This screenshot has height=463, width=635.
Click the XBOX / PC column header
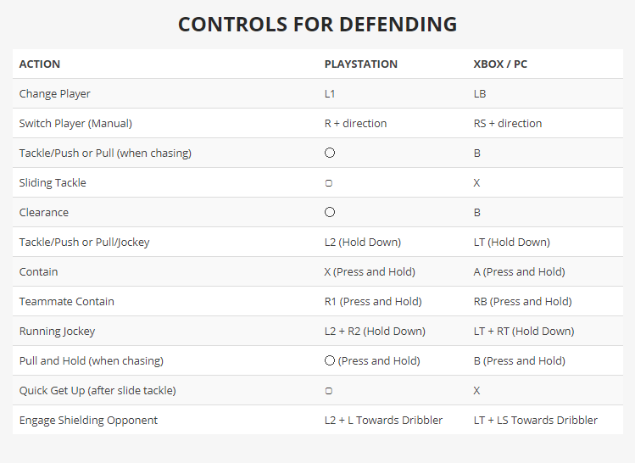click(500, 64)
